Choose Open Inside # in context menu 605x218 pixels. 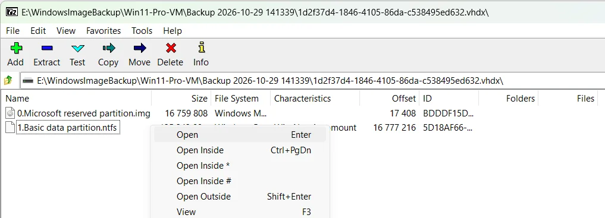tap(240, 181)
